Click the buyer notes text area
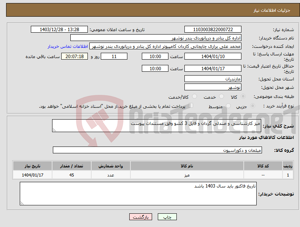 coord(138,194)
